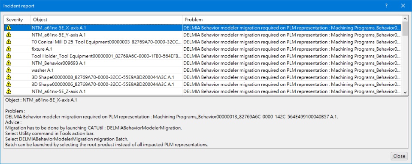Click warning icon for NTM_a61nx-5E_X-axis A.1 row
The height and width of the screenshot is (164, 412).
pyautogui.click(x=9, y=27)
